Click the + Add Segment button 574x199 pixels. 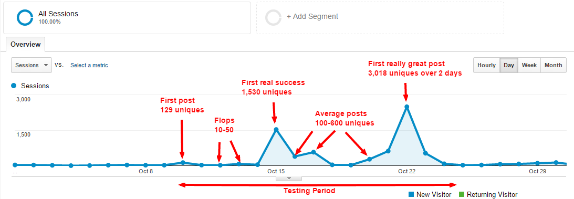[380, 17]
